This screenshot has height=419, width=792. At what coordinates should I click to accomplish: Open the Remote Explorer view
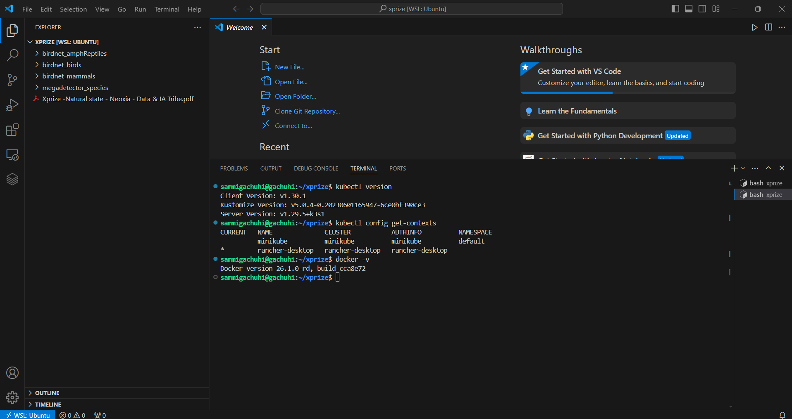(x=12, y=155)
